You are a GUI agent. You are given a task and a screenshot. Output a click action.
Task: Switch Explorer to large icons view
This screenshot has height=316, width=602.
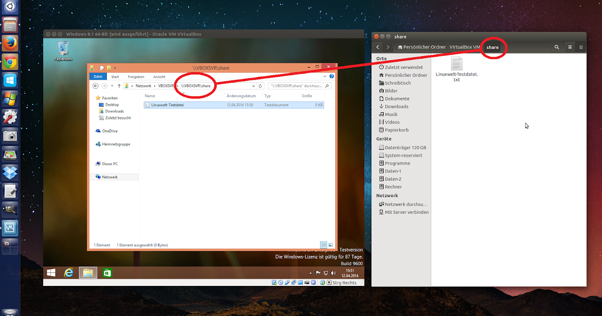[x=331, y=245]
